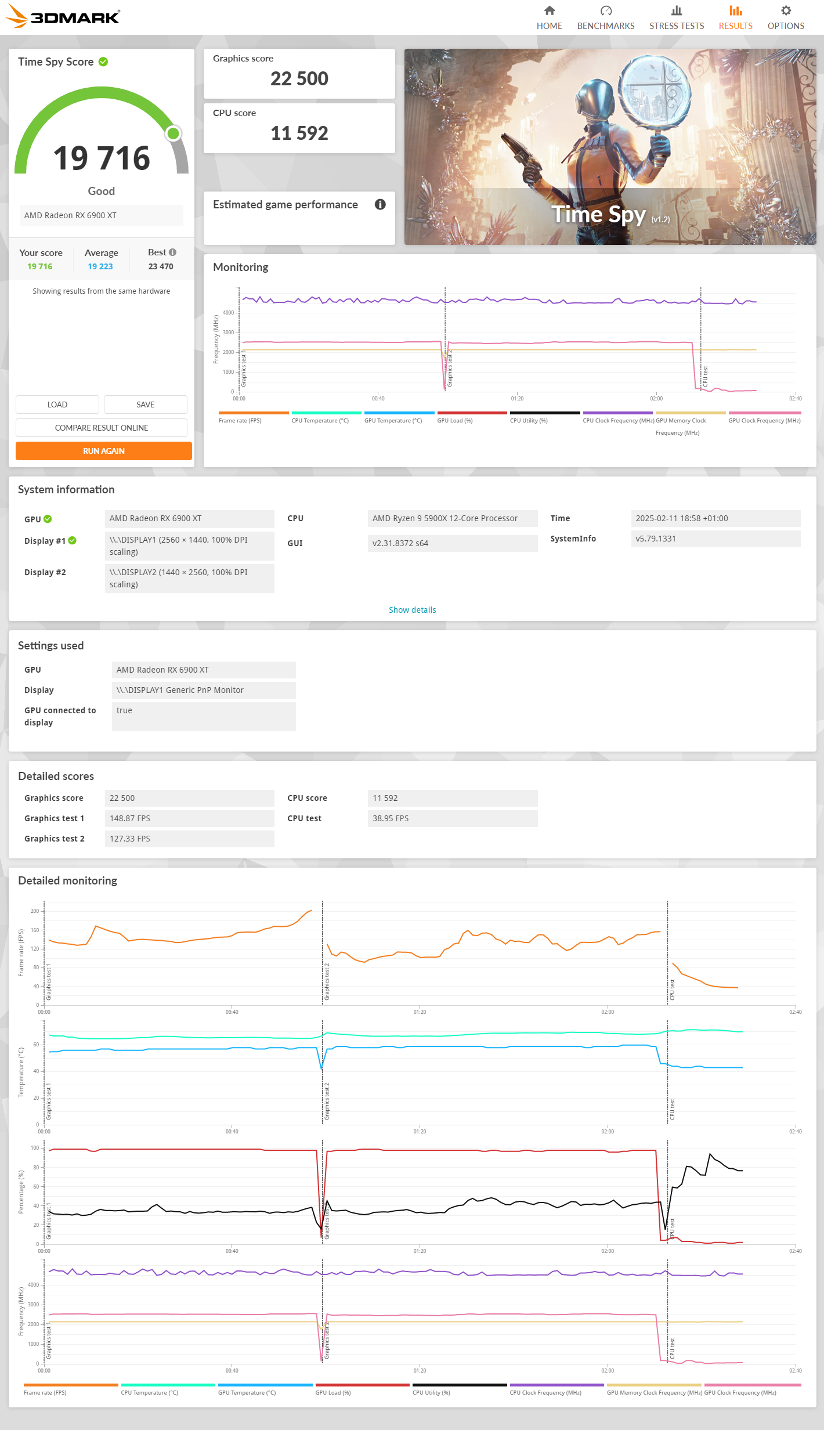
Task: Click the Time Spy hero image
Action: [x=610, y=147]
